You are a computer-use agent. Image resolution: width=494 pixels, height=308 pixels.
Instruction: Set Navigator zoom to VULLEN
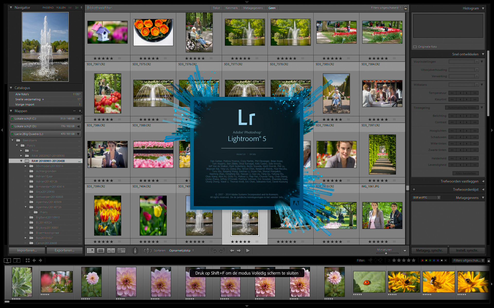(61, 8)
